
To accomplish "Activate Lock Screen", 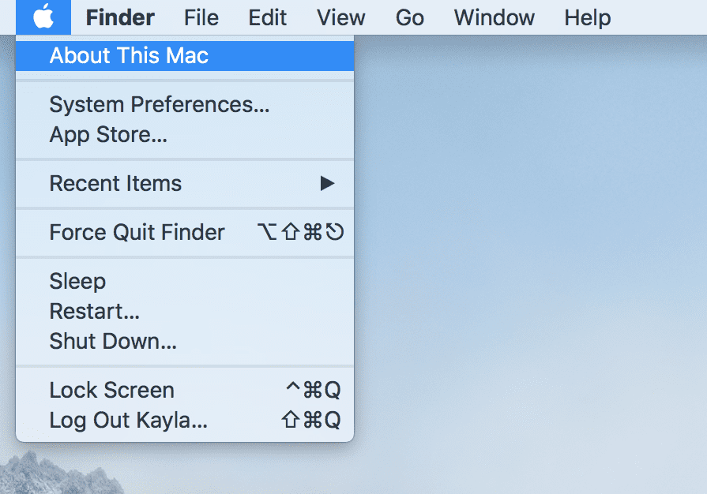I will (111, 390).
